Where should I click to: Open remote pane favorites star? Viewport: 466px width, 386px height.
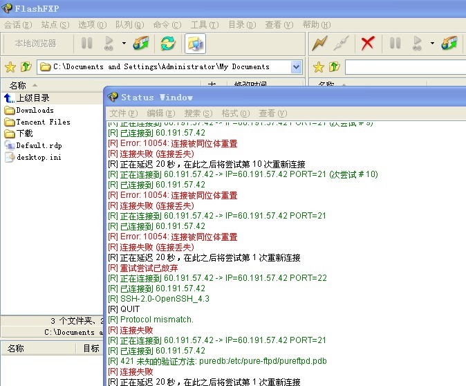319,67
